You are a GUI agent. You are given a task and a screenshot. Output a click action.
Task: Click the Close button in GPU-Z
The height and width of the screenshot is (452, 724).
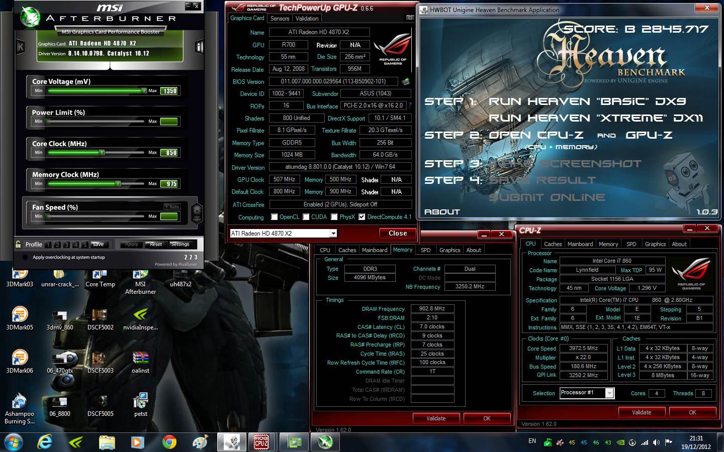(x=398, y=233)
